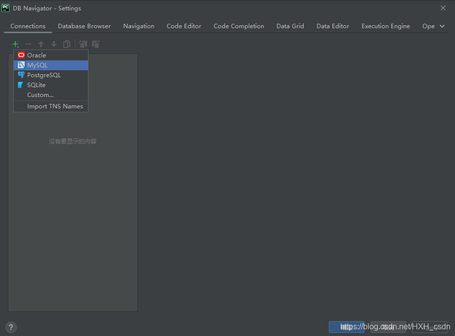Image resolution: width=455 pixels, height=336 pixels.
Task: Click the move down arrow icon
Action: pos(54,44)
